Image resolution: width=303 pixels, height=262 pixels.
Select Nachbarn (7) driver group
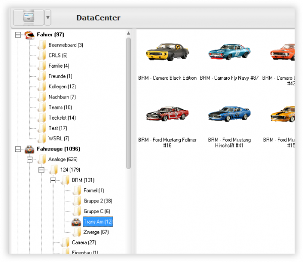point(62,97)
